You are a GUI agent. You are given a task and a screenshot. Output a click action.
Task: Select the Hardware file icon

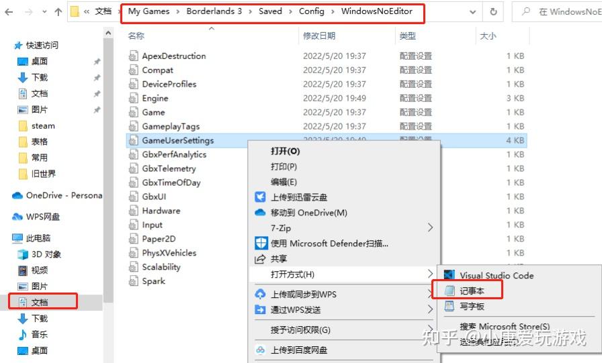pyautogui.click(x=133, y=211)
